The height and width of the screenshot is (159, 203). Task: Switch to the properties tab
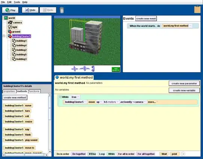point(9,91)
